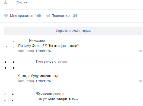The height and width of the screenshot is (106, 143).
Task: Click Николаев's avatar thumbnail
Action: click(9, 44)
